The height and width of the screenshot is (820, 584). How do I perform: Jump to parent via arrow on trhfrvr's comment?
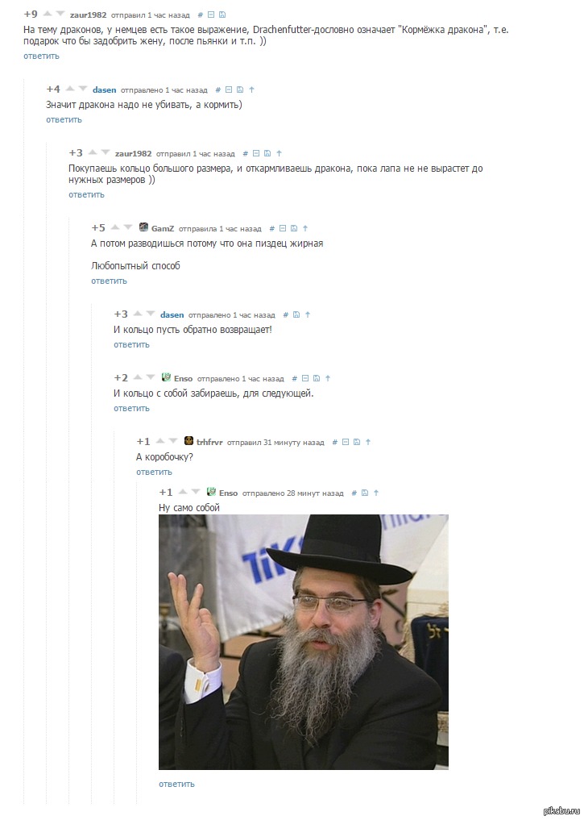368,442
